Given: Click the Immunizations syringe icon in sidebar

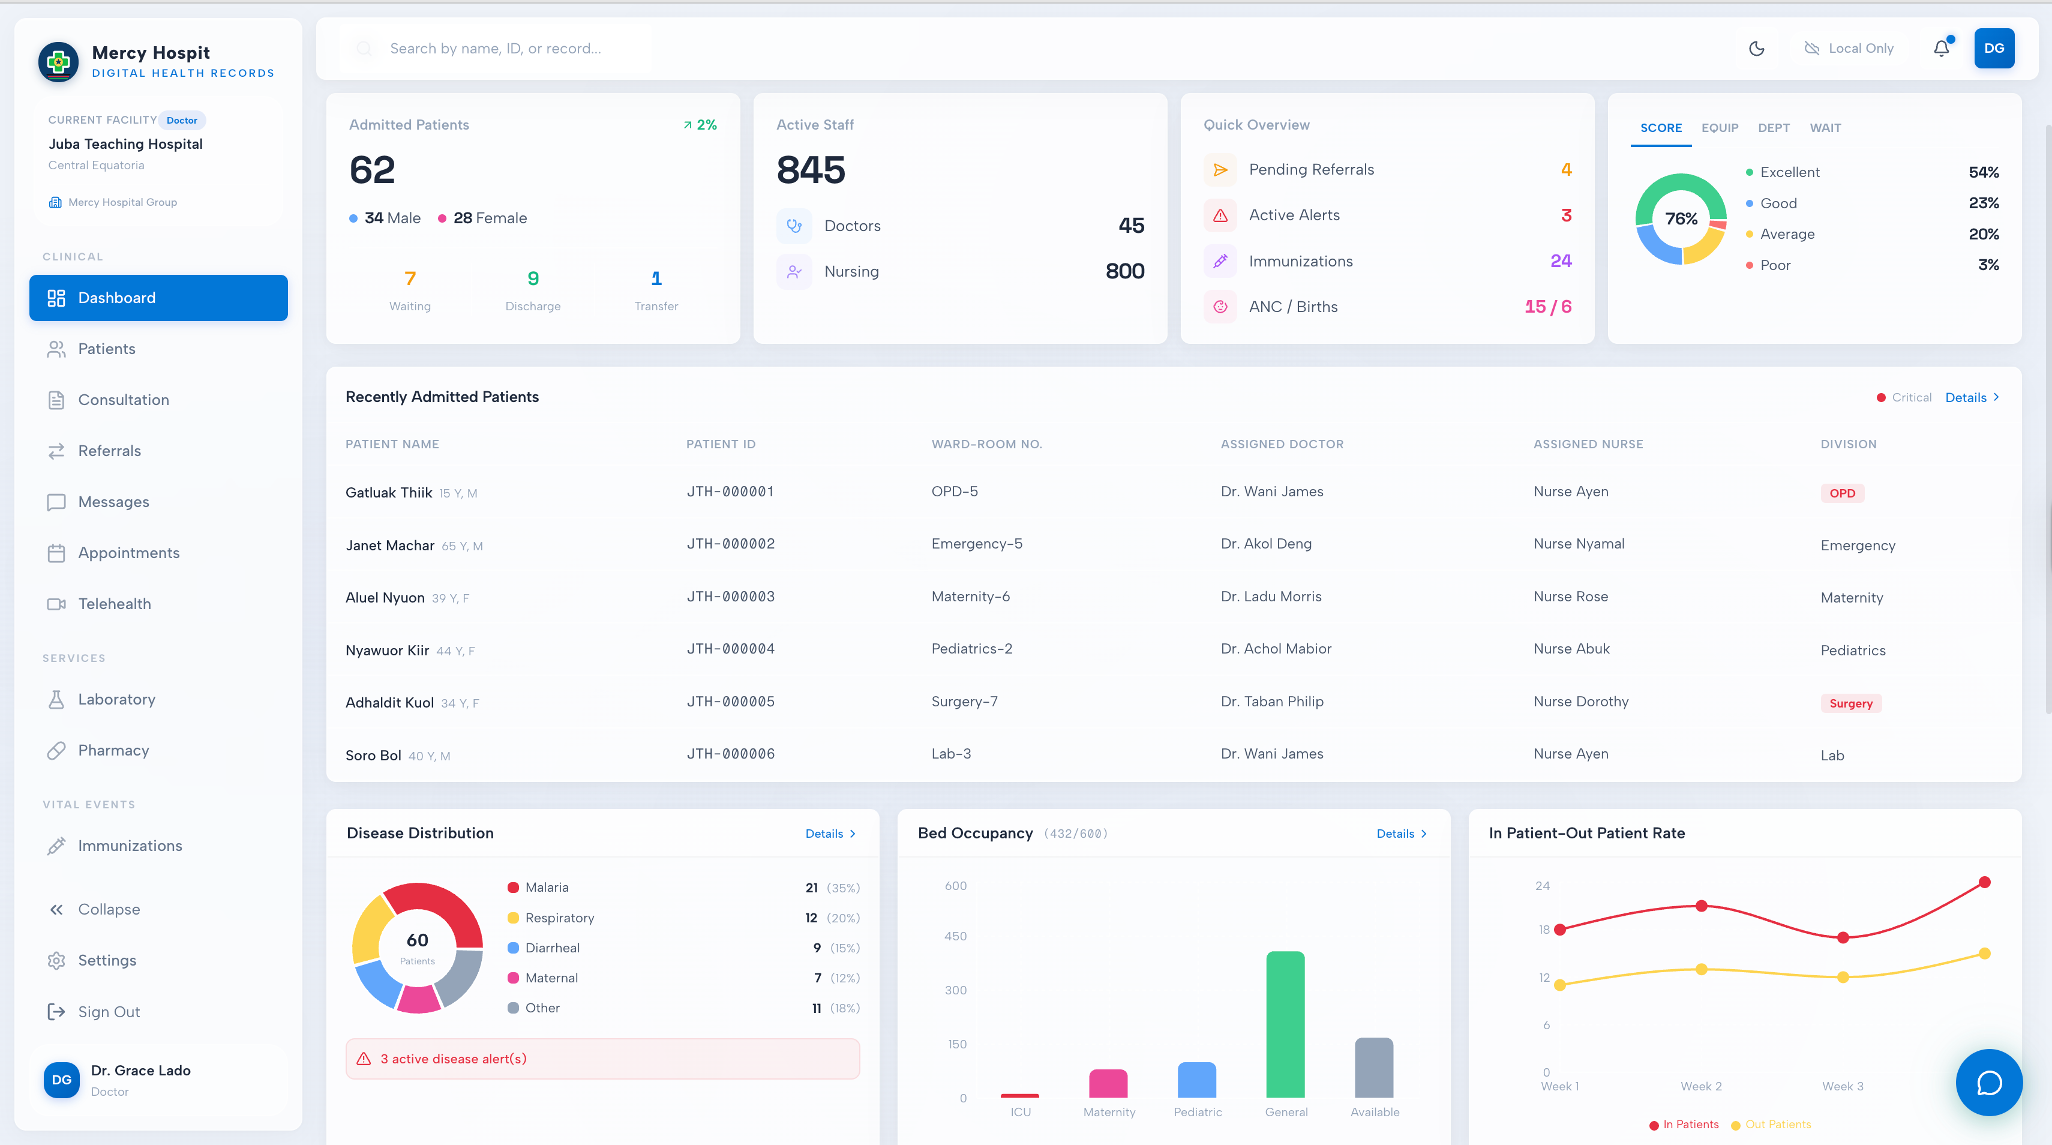Looking at the screenshot, I should (x=56, y=846).
